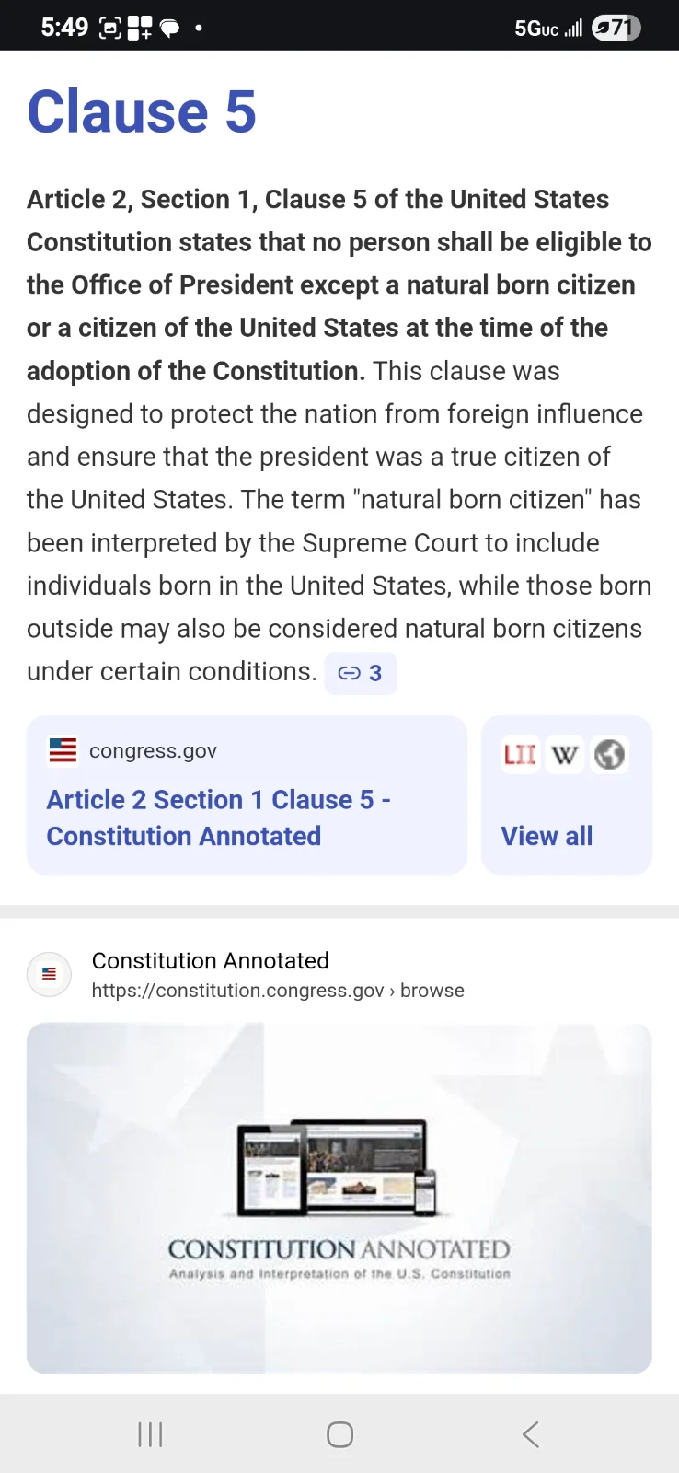Open the Constitution Annotated preview image
Viewport: 679px width, 1473px height.
[x=339, y=1198]
